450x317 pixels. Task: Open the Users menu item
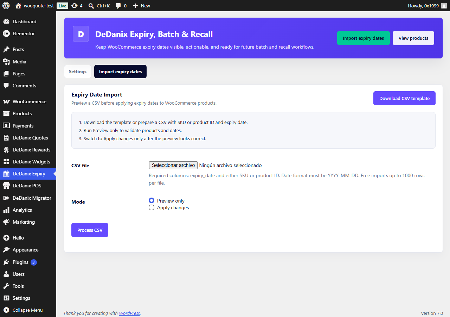coord(28,274)
